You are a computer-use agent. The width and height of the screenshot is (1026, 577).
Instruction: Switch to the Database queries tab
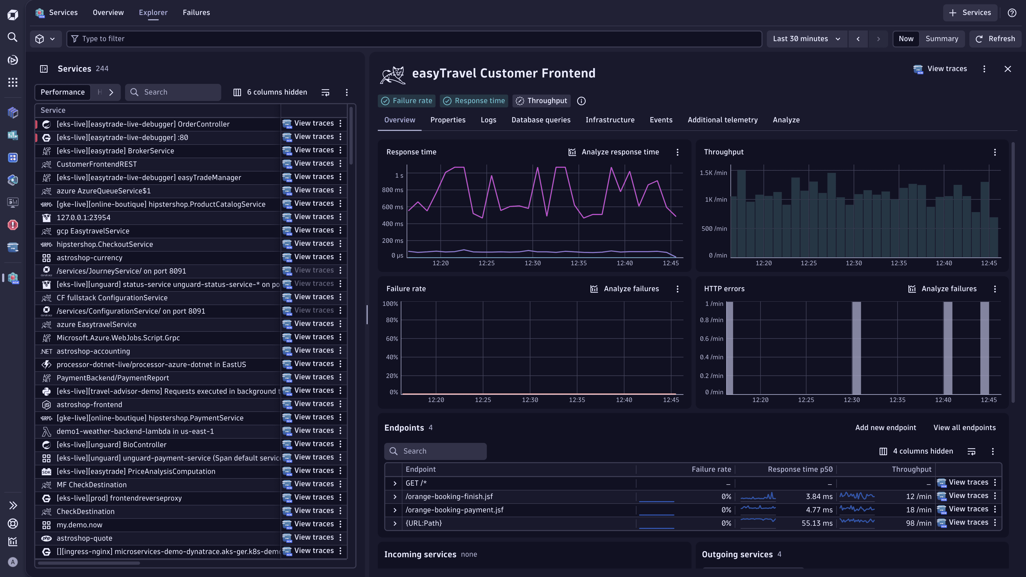(541, 120)
